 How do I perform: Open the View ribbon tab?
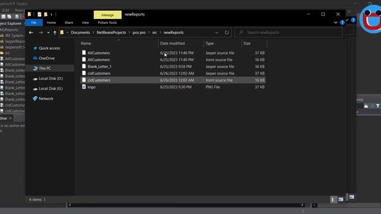85,23
